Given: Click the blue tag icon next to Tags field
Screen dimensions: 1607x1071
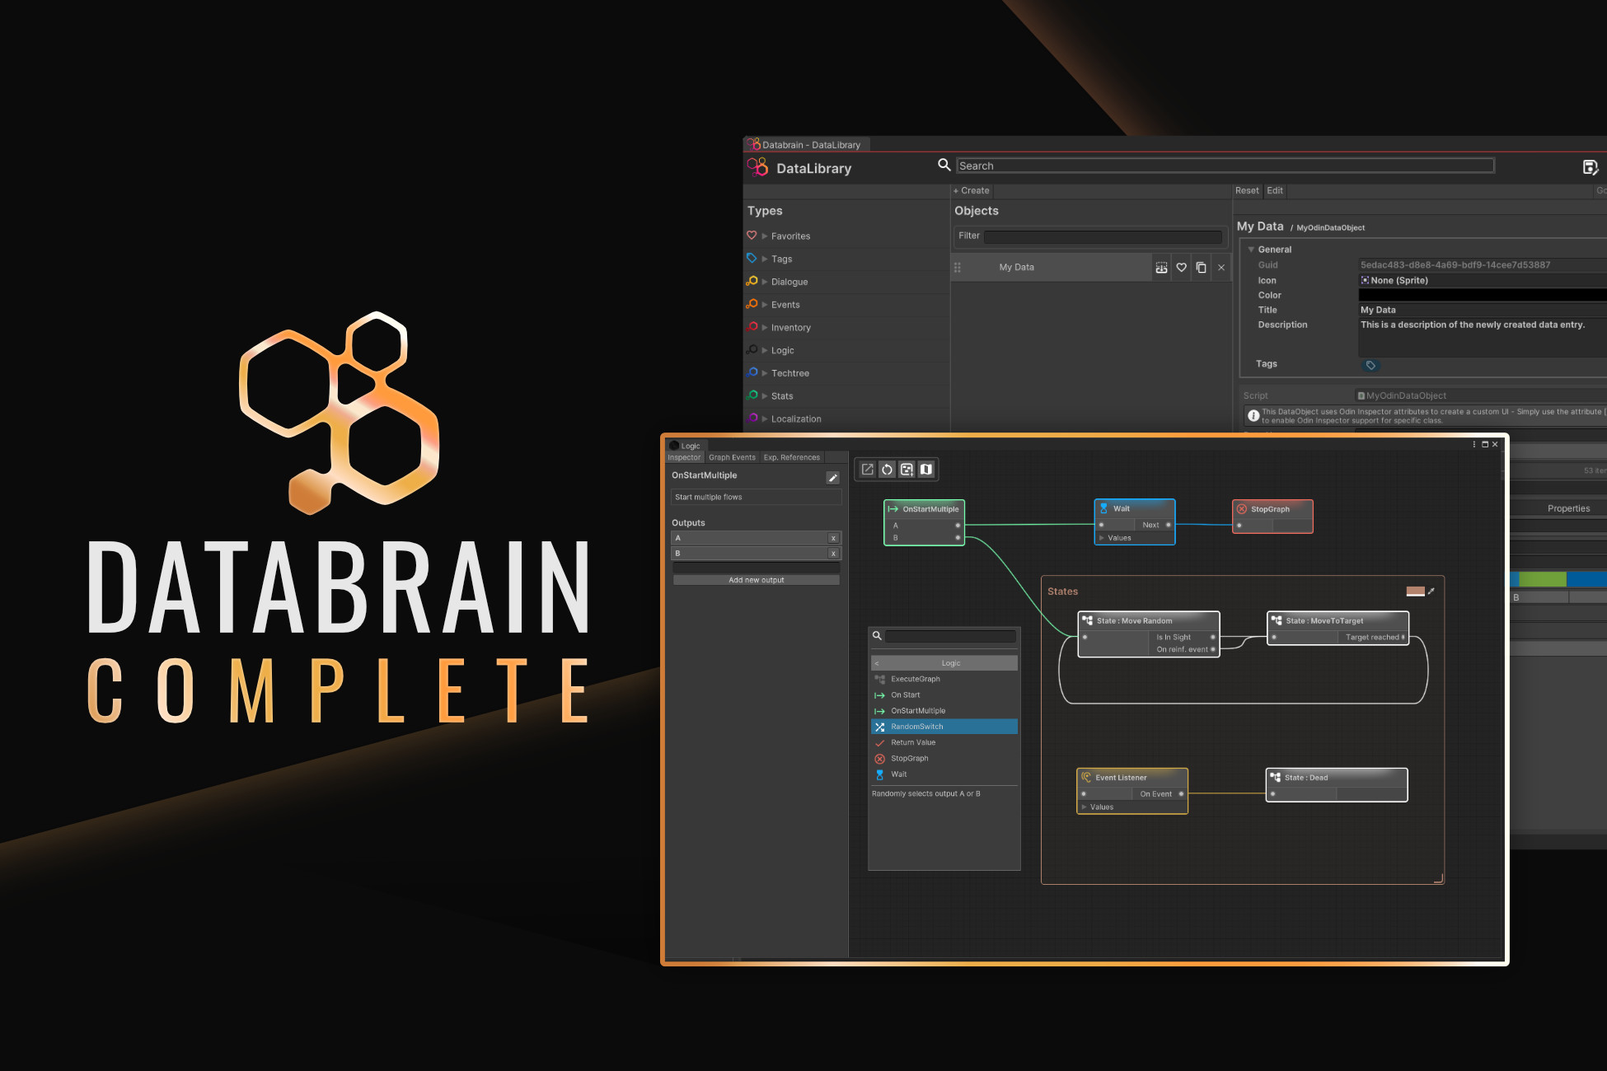Looking at the screenshot, I should (x=1370, y=365).
